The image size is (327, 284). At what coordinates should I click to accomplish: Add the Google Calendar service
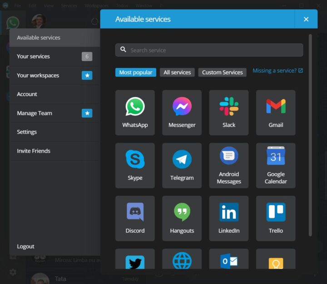tap(276, 165)
